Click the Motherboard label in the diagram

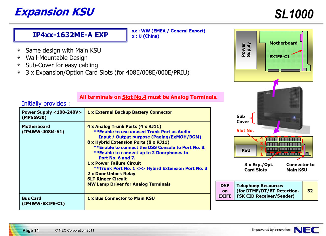click(283, 43)
